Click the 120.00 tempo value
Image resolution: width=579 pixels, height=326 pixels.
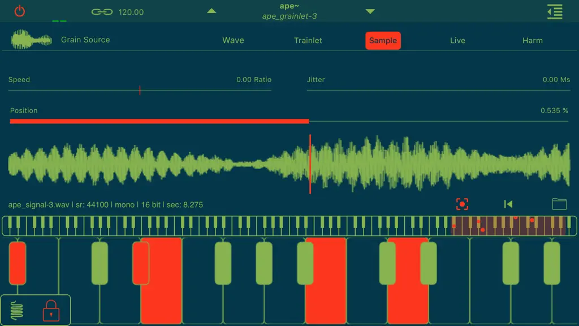coord(131,12)
